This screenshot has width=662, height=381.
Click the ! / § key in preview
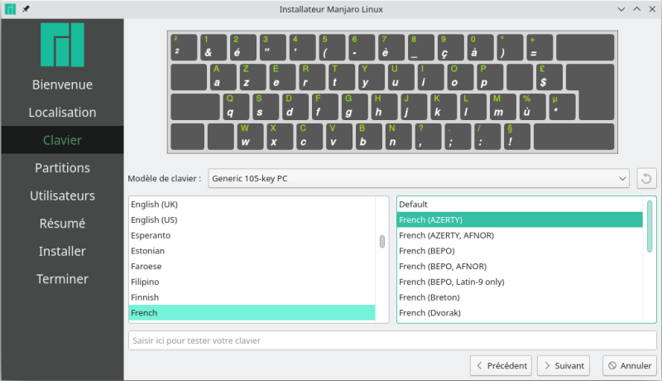517,137
